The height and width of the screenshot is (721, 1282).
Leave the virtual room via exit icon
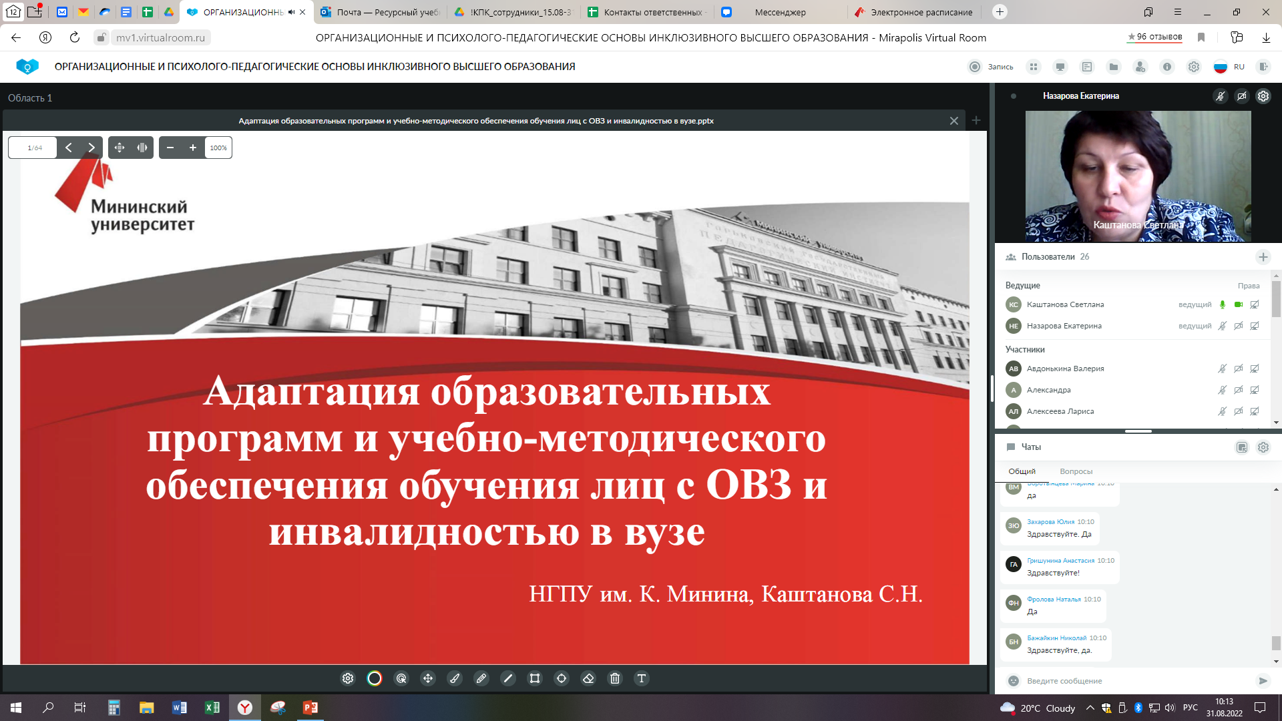(1263, 67)
